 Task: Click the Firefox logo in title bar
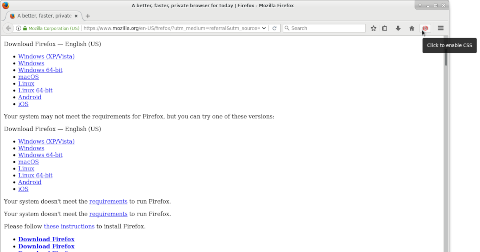click(6, 5)
